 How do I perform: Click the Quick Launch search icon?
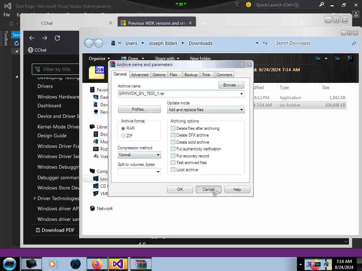(x=321, y=5)
